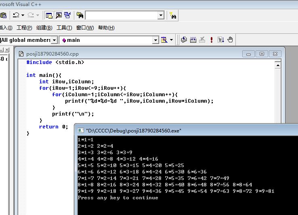Click the Paste clipboard icon
298x215 pixels.
[3, 15]
